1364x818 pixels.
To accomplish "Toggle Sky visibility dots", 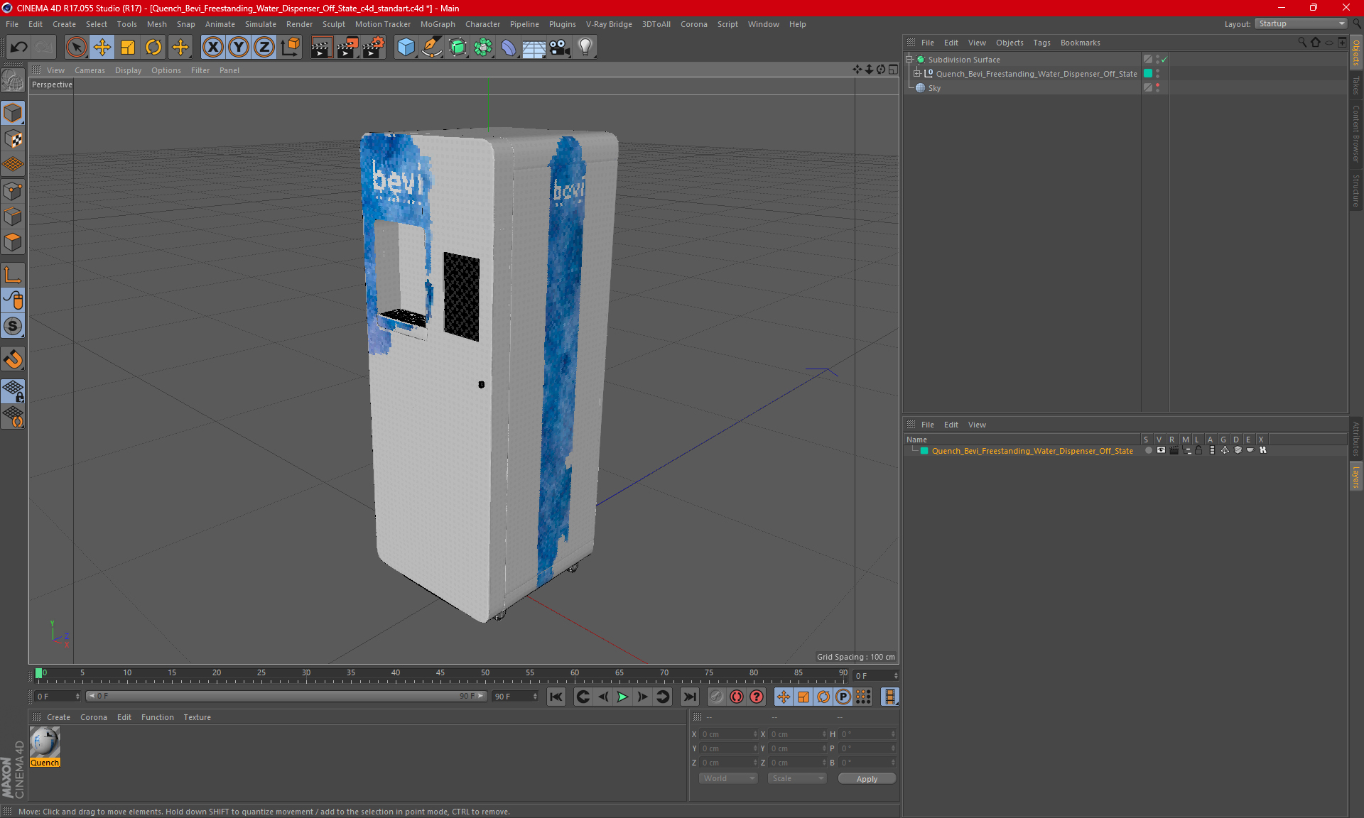I will [1157, 88].
